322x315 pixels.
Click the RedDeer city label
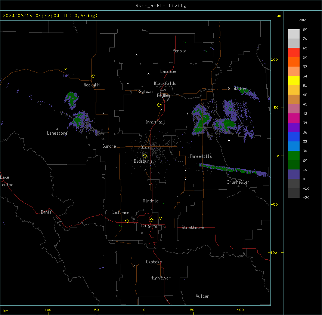click(164, 95)
